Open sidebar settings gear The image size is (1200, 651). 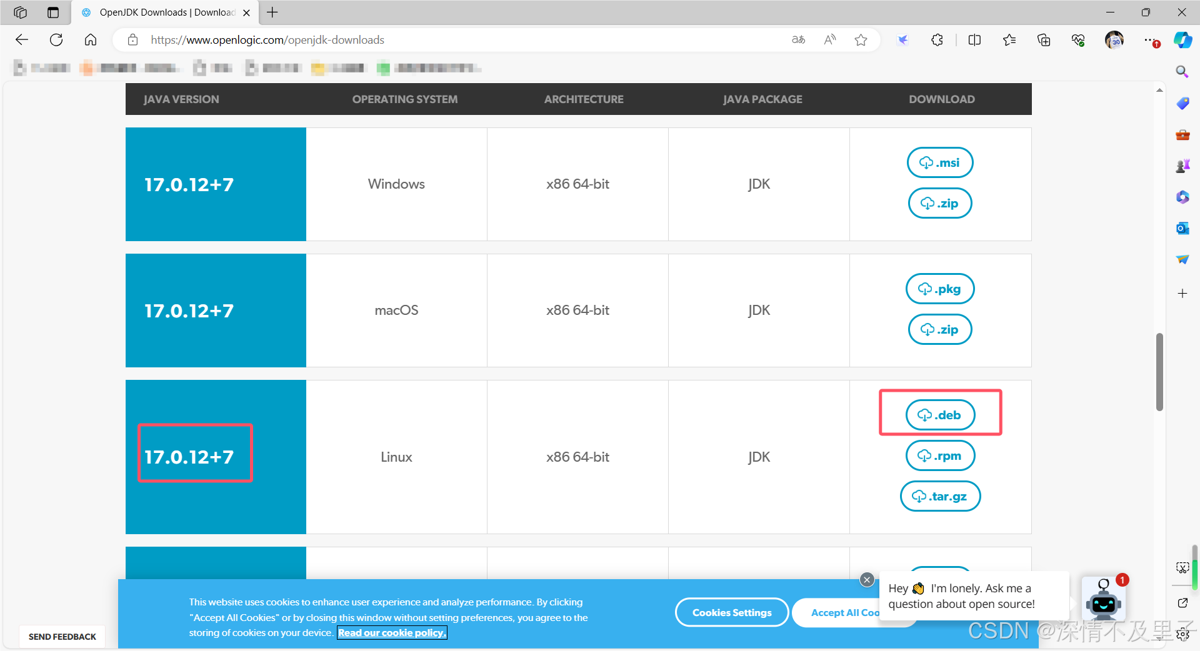pos(1182,635)
